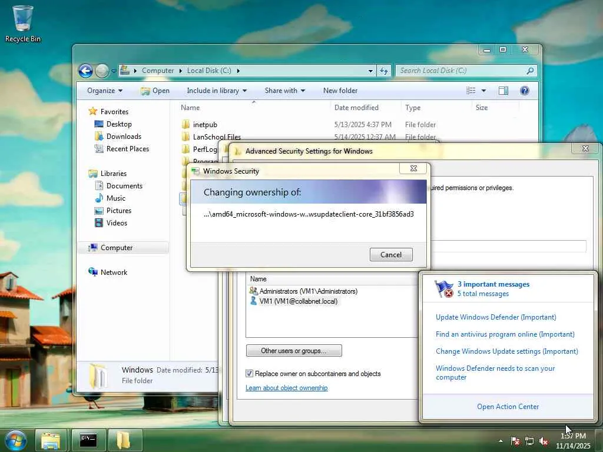
Task: Change view using the views icon
Action: point(471,91)
